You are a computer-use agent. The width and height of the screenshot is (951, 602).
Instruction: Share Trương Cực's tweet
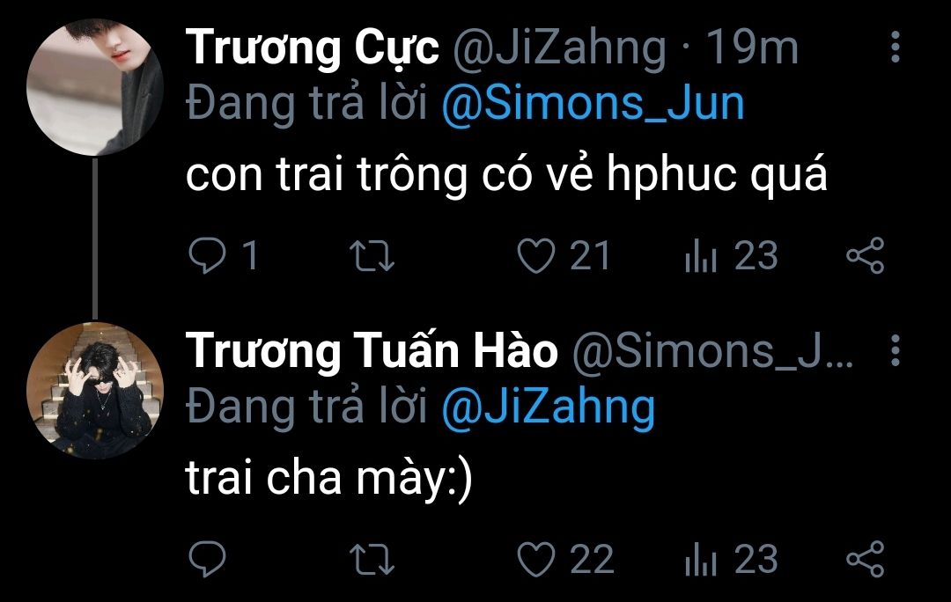[864, 256]
